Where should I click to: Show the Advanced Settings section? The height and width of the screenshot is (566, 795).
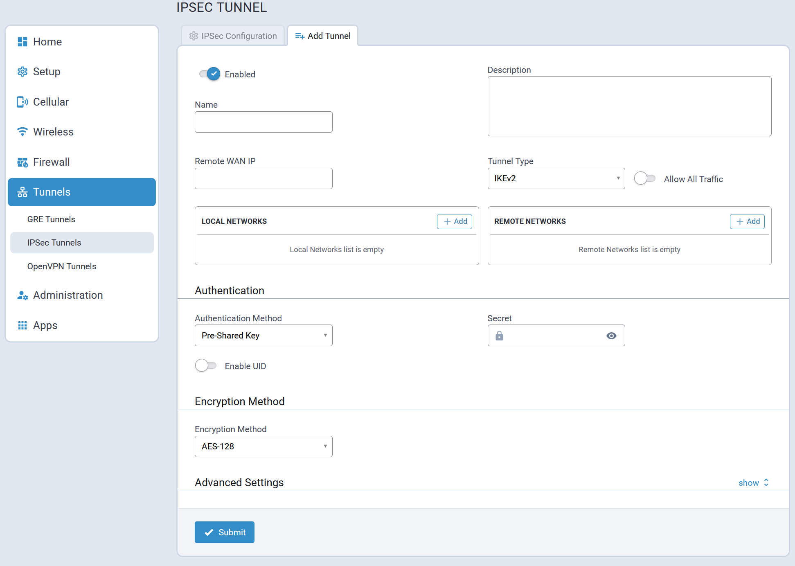[753, 483]
